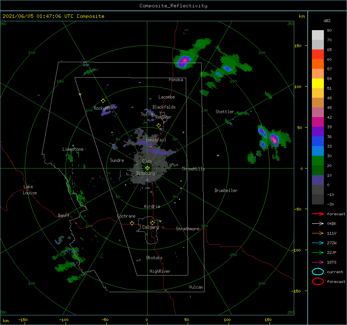Screen dimensions: 347x325
Task: Click the Lacombe town label
Action: pos(167,97)
